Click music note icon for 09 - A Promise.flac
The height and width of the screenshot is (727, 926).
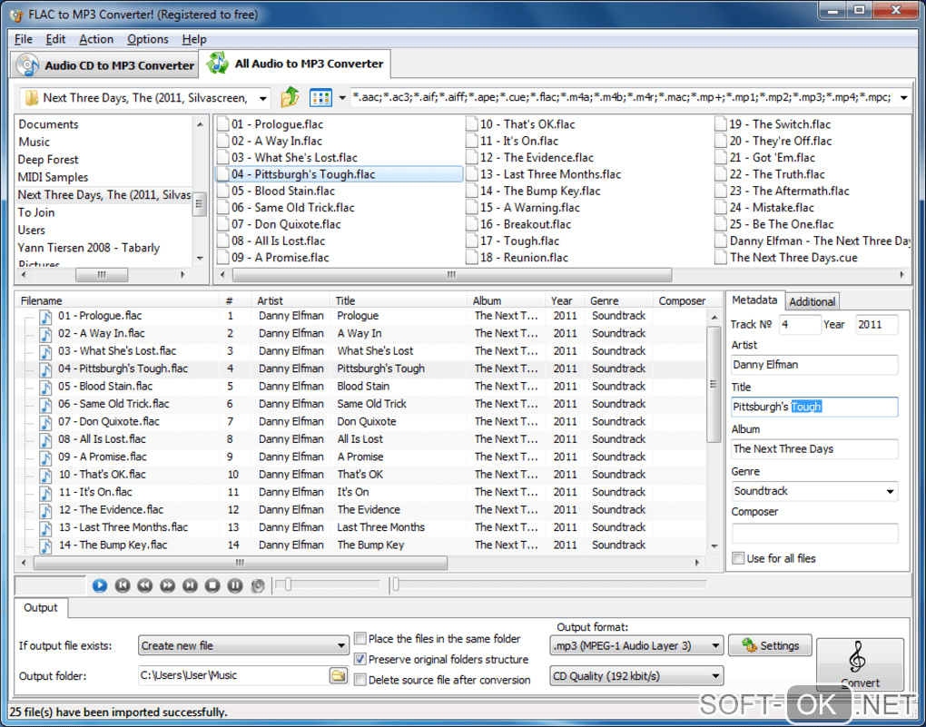pyautogui.click(x=45, y=457)
